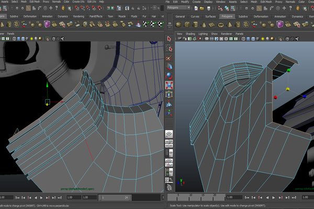Open Panels menu in left viewport panel
314x209 pixels.
(10, 33)
